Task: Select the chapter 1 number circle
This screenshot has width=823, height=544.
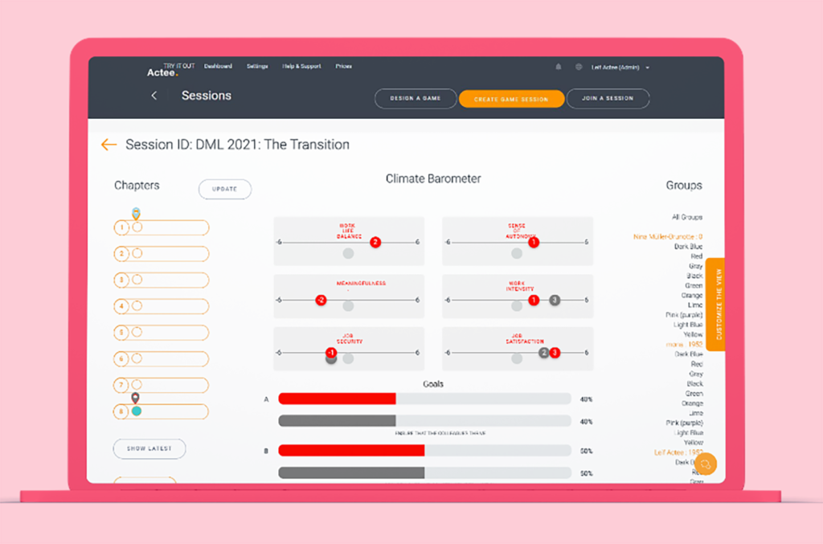Action: click(x=122, y=227)
